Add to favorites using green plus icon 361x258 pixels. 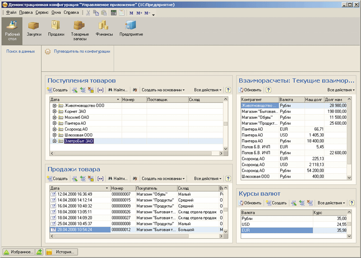click(x=39, y=252)
